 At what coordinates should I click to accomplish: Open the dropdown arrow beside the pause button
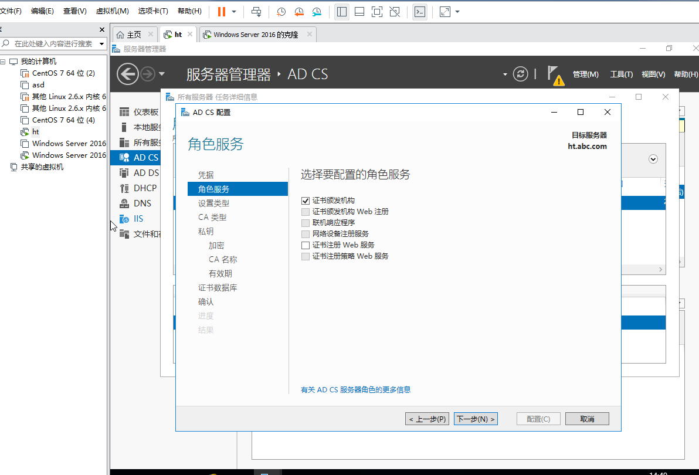click(234, 12)
